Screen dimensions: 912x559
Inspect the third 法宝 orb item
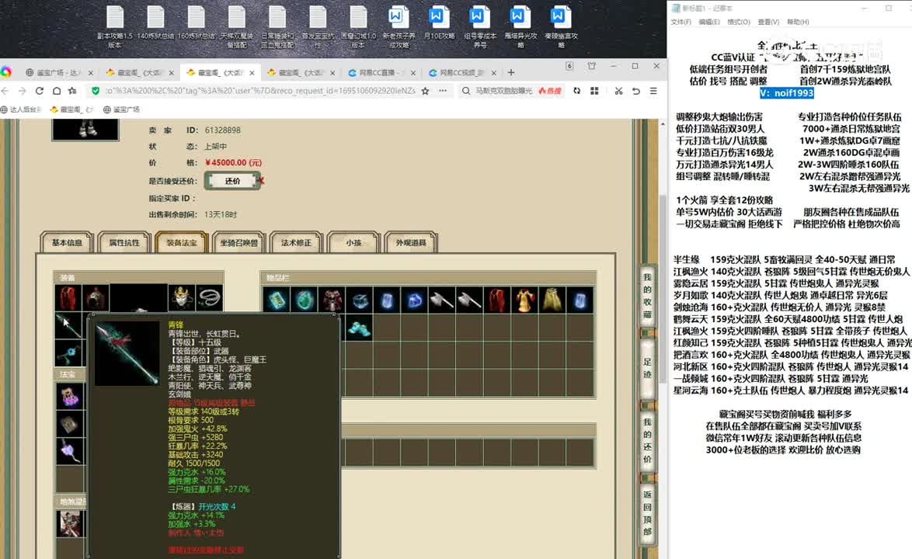(x=69, y=452)
